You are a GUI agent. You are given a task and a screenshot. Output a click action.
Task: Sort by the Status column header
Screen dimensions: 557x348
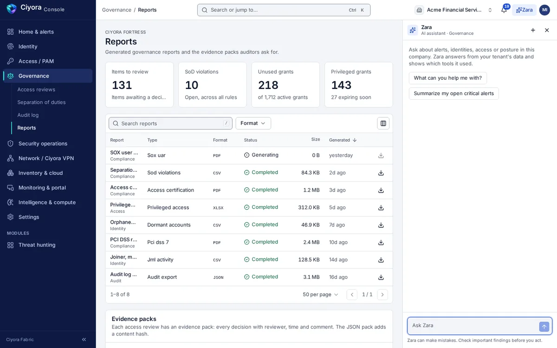coord(251,140)
